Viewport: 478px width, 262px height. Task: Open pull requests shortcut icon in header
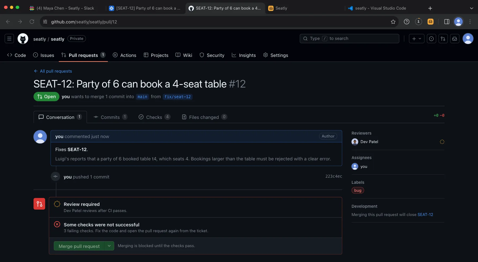tap(443, 39)
